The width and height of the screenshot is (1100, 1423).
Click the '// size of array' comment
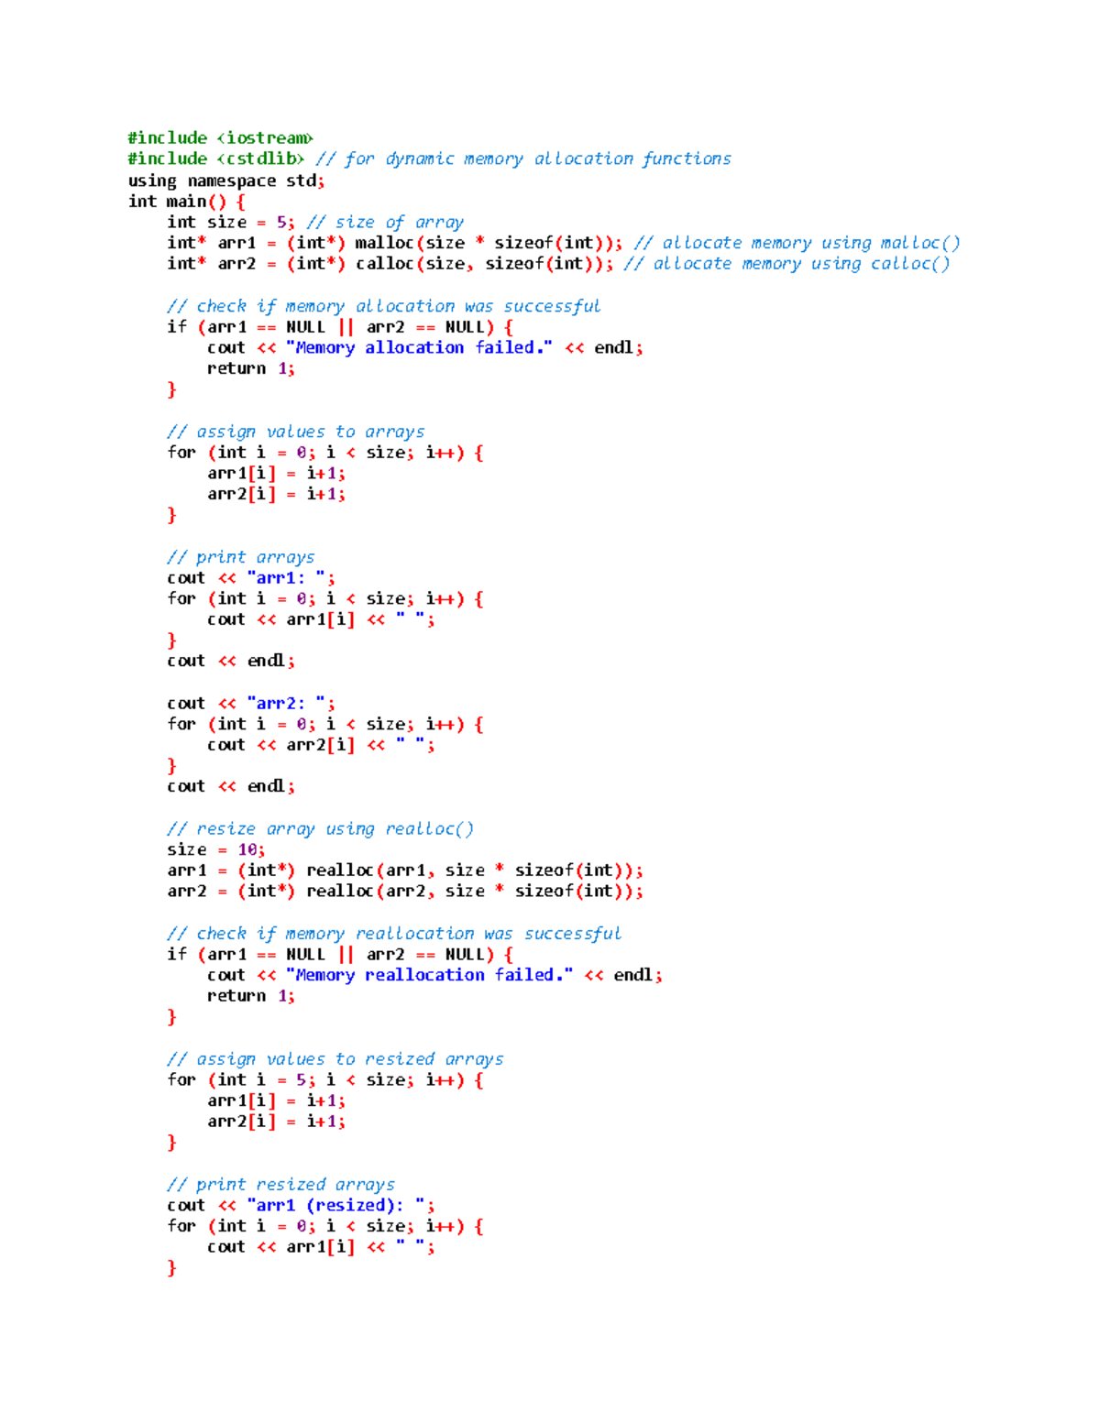pos(385,222)
